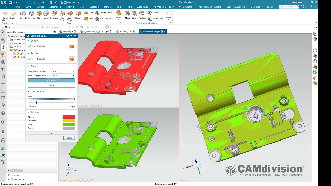
Task: Reset the Compare Body dialog
Action: coord(67,36)
